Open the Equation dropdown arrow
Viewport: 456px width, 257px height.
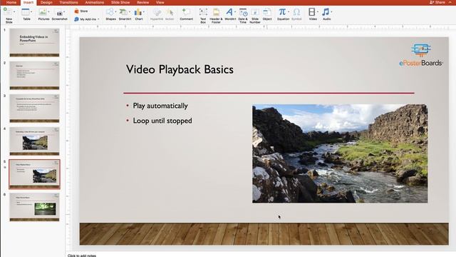point(288,12)
